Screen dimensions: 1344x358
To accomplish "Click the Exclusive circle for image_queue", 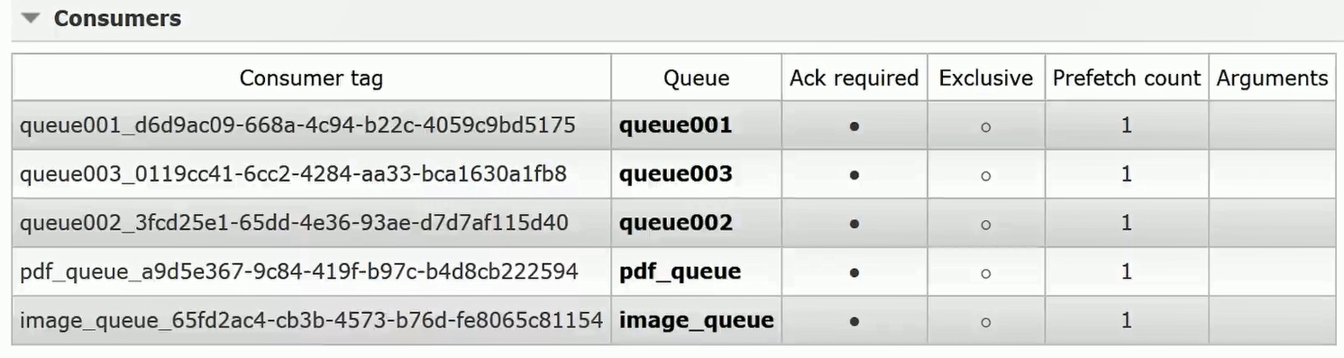I will pos(985,322).
